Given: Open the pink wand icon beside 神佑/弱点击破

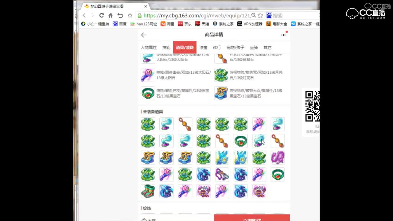Looking at the screenshot, I should (x=148, y=75).
